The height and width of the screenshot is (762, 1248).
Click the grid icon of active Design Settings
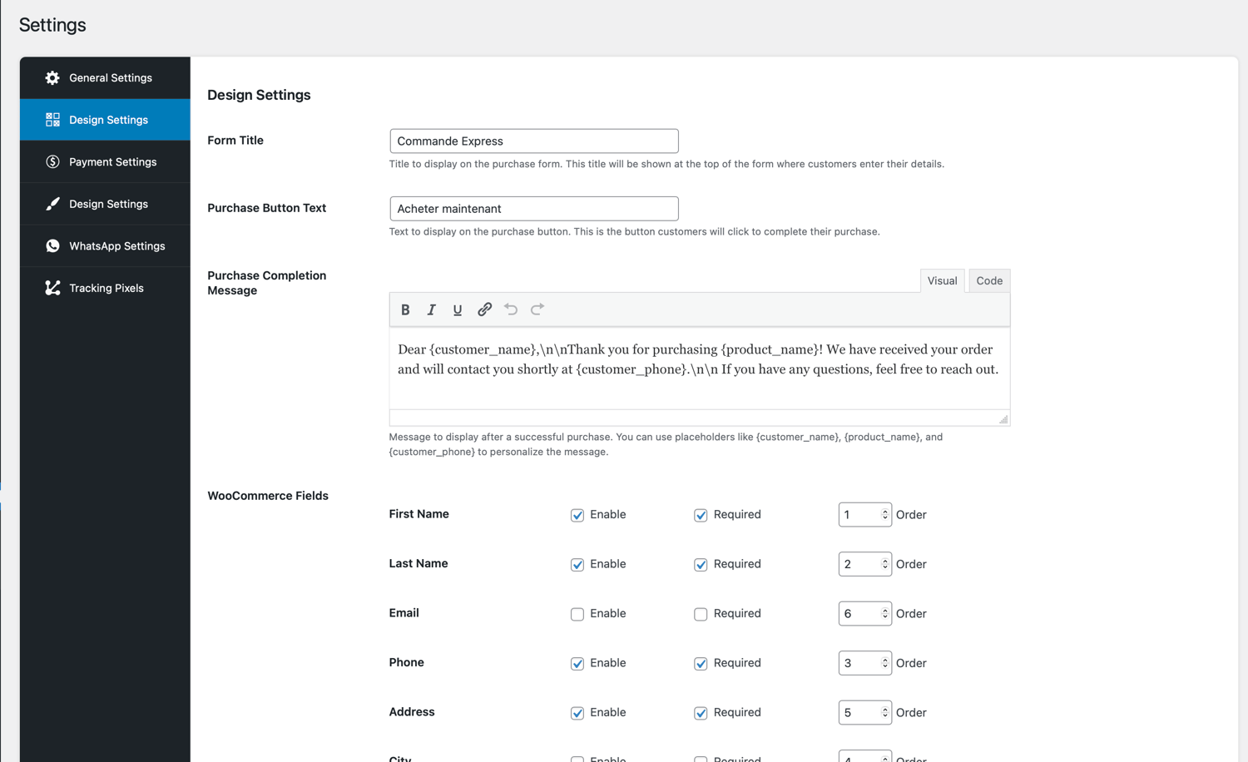[52, 120]
